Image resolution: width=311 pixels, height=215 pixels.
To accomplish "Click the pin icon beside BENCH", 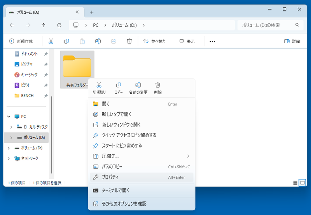I will [x=46, y=96].
